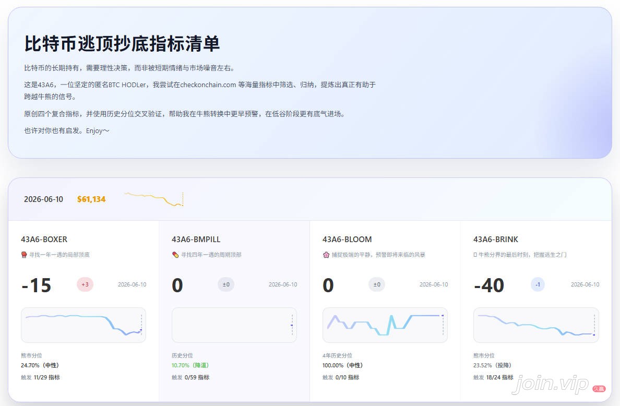Click the 触发 0/10 指标 text
This screenshot has width=620, height=406.
click(x=341, y=377)
